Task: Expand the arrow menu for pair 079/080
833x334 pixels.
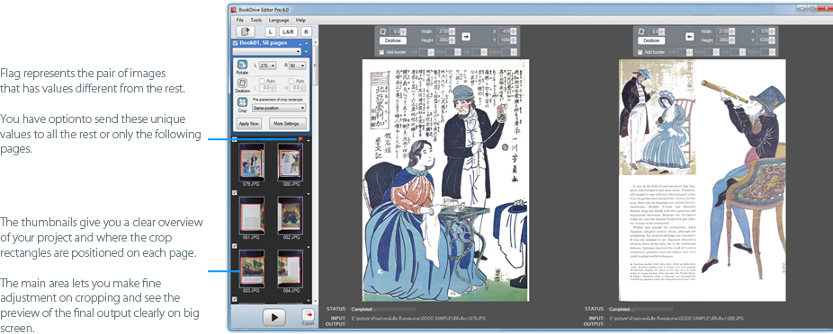Action: tap(309, 141)
